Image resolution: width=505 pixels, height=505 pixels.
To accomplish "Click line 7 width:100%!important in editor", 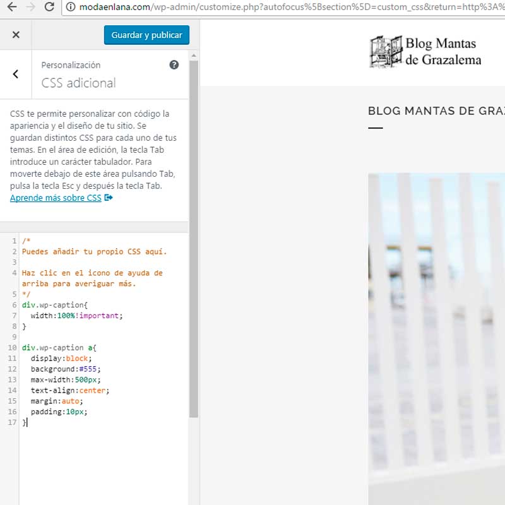I will click(x=76, y=316).
